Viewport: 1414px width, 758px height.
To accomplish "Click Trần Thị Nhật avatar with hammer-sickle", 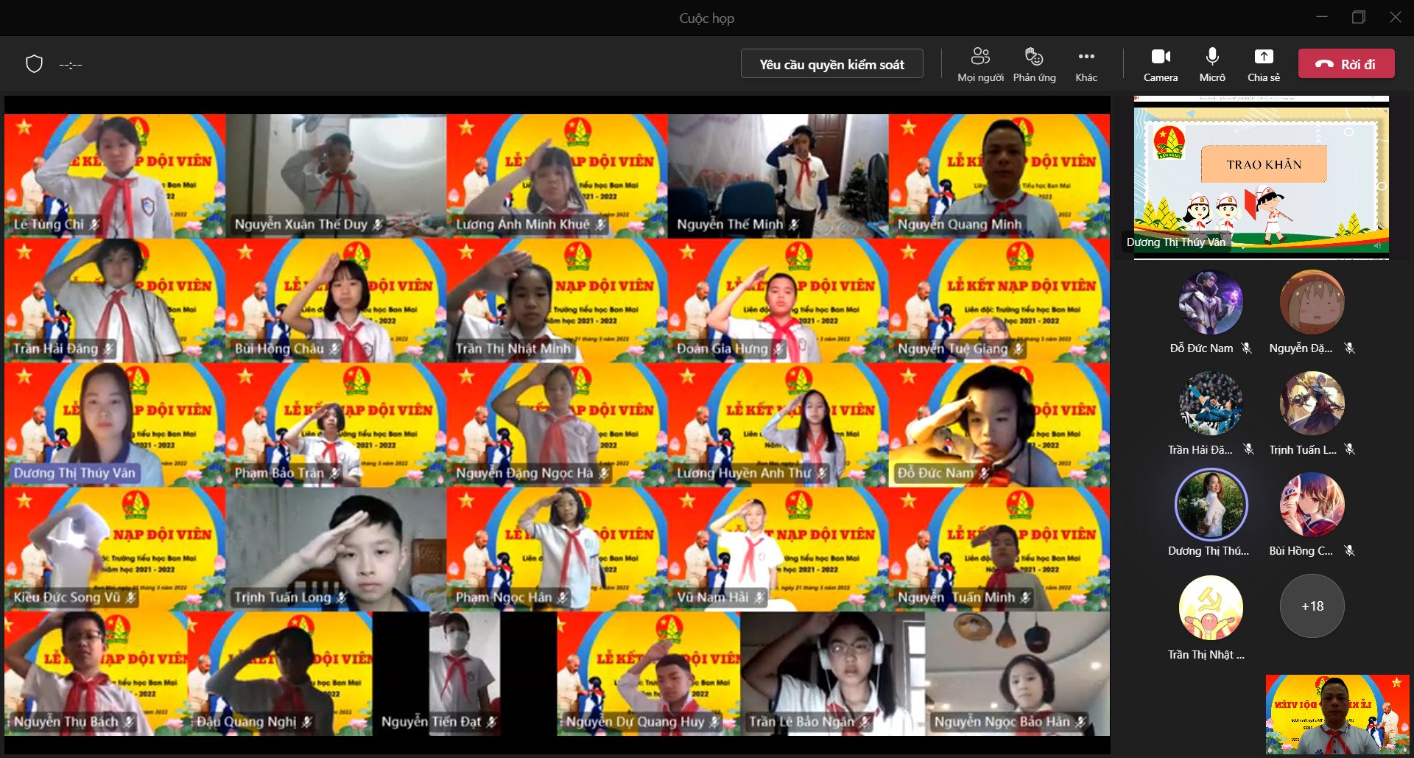I will click(1211, 607).
